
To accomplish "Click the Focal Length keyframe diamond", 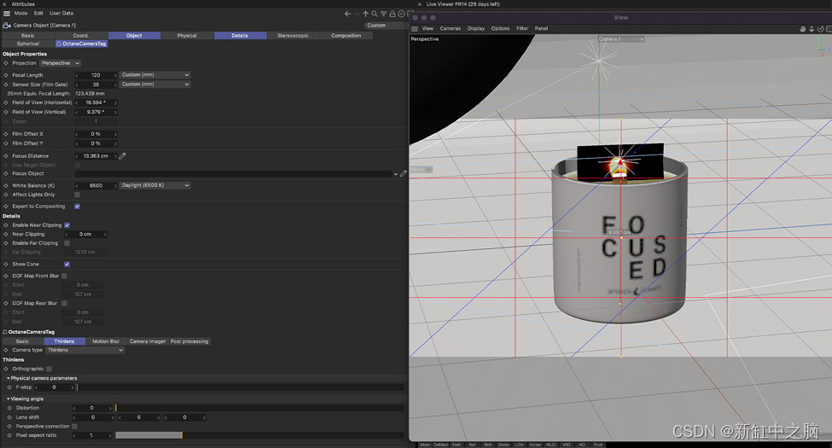I will tap(6, 75).
